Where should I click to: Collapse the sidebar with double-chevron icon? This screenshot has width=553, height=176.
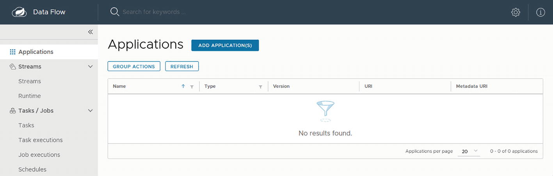(90, 32)
